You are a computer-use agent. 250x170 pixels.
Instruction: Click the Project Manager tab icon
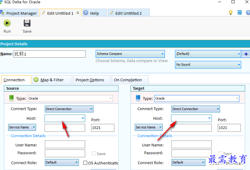(x=2, y=13)
